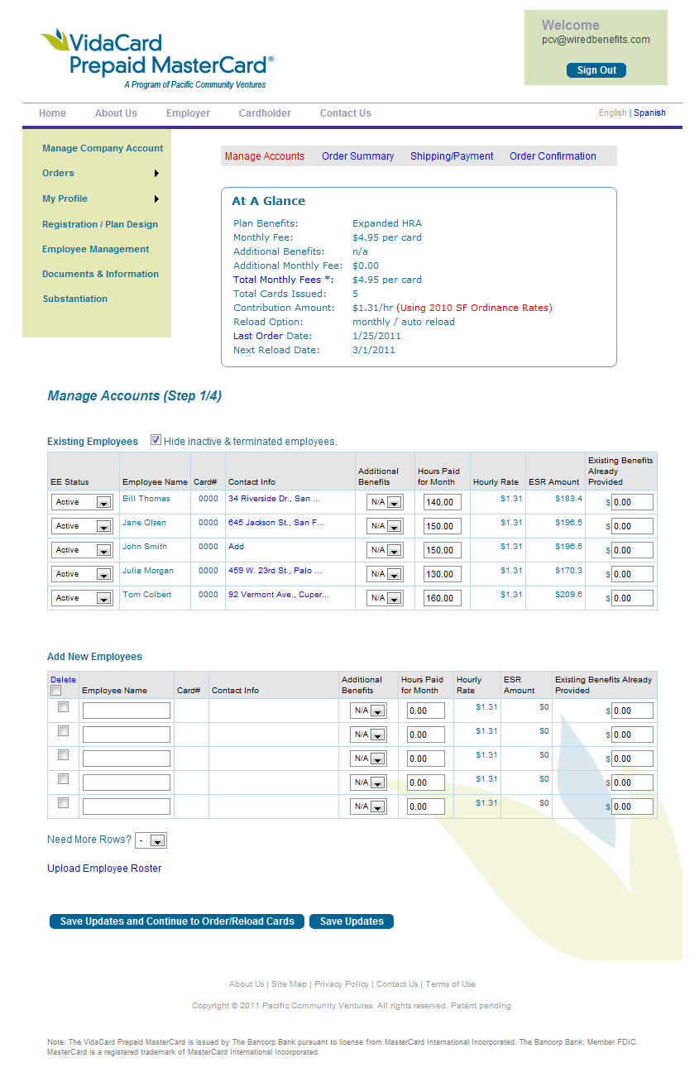Click ESR Amount $209.6 in Tom Colbert's row
The height and width of the screenshot is (1072, 699).
(x=568, y=595)
